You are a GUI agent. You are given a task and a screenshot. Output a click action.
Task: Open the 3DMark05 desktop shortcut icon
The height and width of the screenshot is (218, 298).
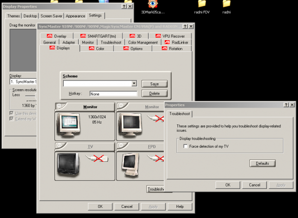click(153, 4)
